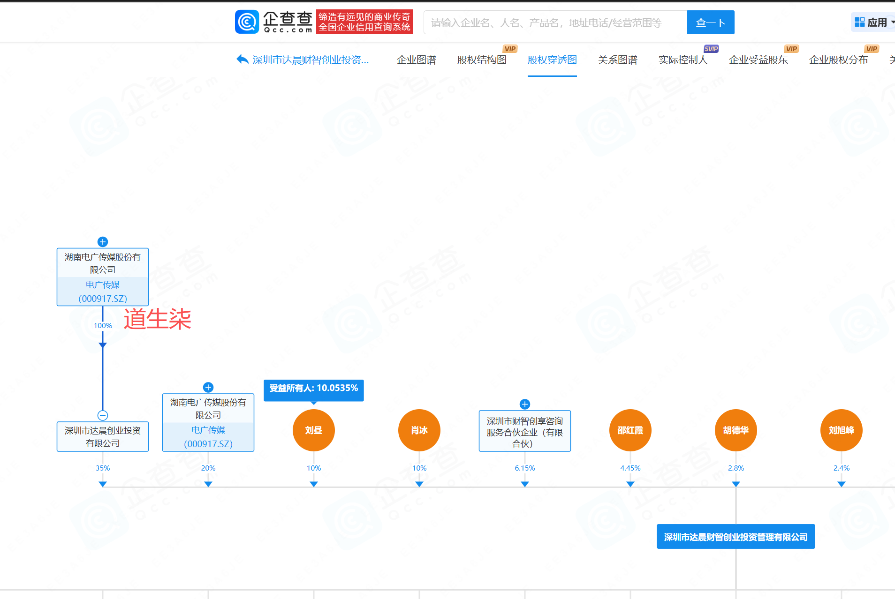895x599 pixels.
Task: Click the 肖冰 shareholder circle
Action: pyautogui.click(x=419, y=430)
